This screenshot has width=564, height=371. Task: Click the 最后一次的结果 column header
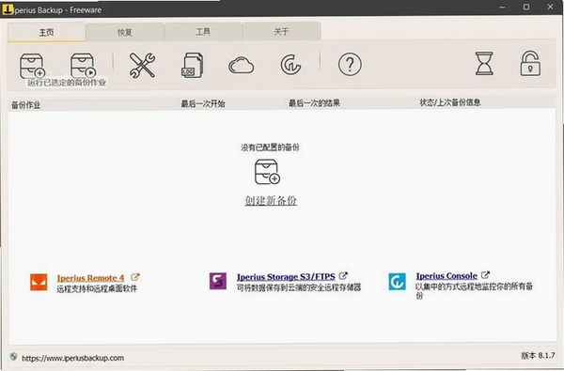coord(314,103)
